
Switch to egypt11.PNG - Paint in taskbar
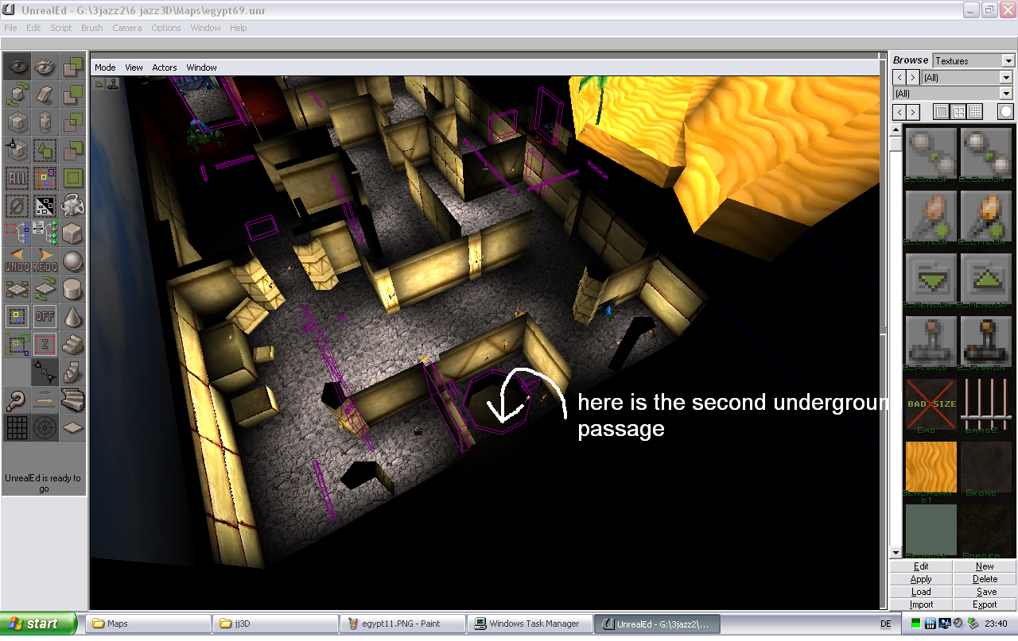tap(402, 624)
